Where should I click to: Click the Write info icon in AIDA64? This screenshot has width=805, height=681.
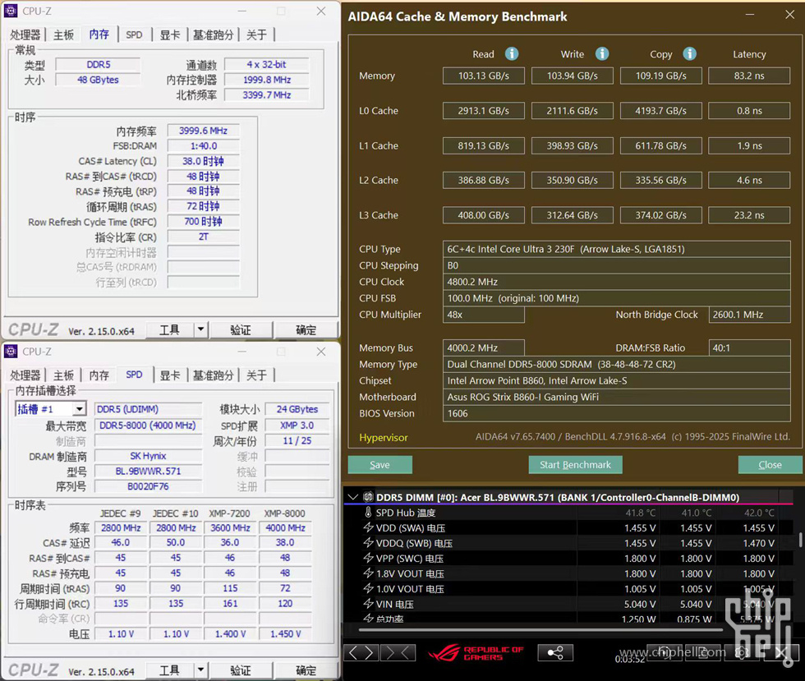pyautogui.click(x=601, y=53)
